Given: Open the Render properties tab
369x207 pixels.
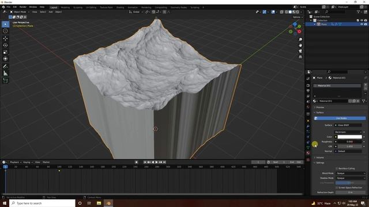Looking at the screenshot, I should pos(308,86).
